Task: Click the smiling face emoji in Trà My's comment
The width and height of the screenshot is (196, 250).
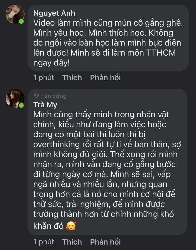Action: 71,225
